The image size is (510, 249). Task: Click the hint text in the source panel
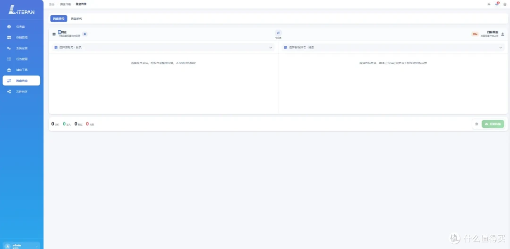(163, 63)
